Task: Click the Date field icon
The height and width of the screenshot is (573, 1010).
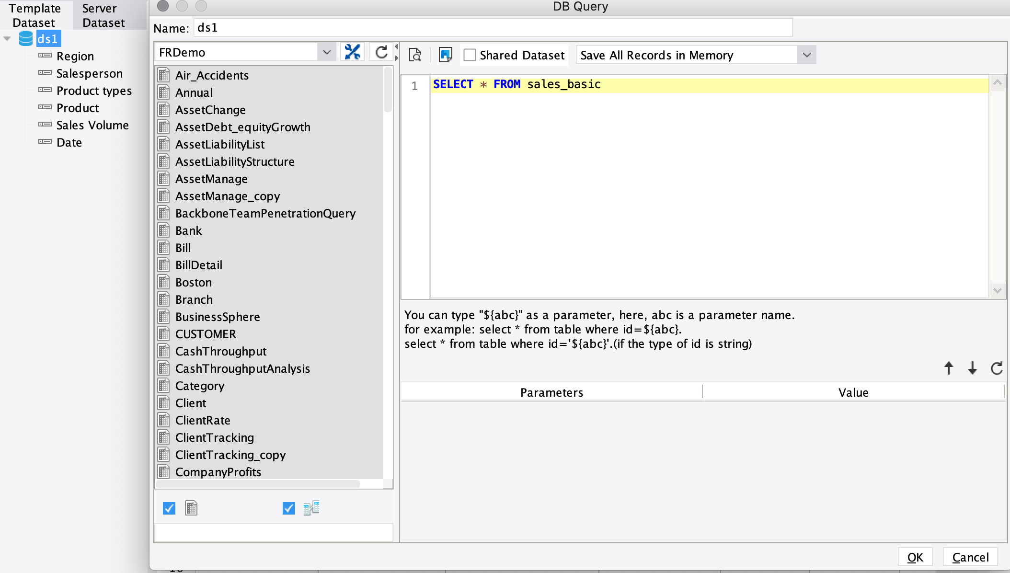Action: [45, 142]
